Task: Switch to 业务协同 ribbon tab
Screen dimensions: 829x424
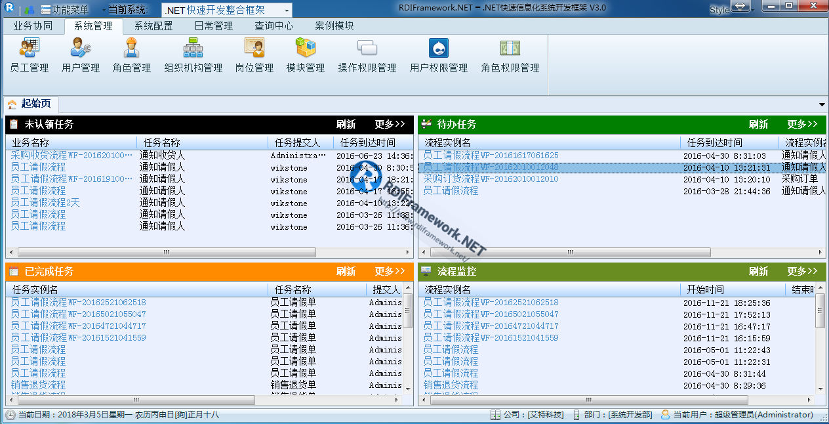Action: pyautogui.click(x=33, y=26)
